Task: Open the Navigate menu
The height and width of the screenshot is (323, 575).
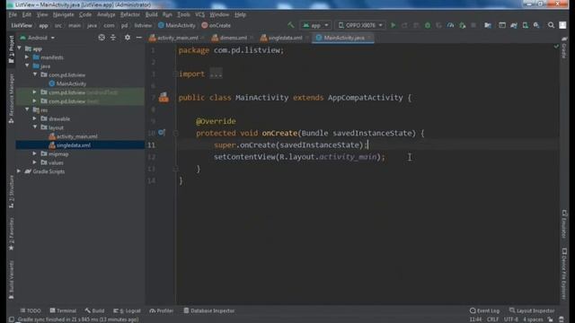Action: click(x=64, y=14)
